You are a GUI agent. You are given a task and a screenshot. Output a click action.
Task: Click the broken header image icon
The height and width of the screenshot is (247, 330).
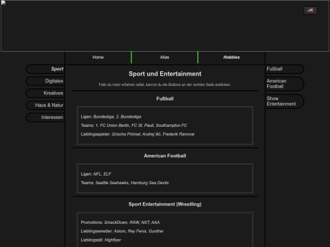3,2
